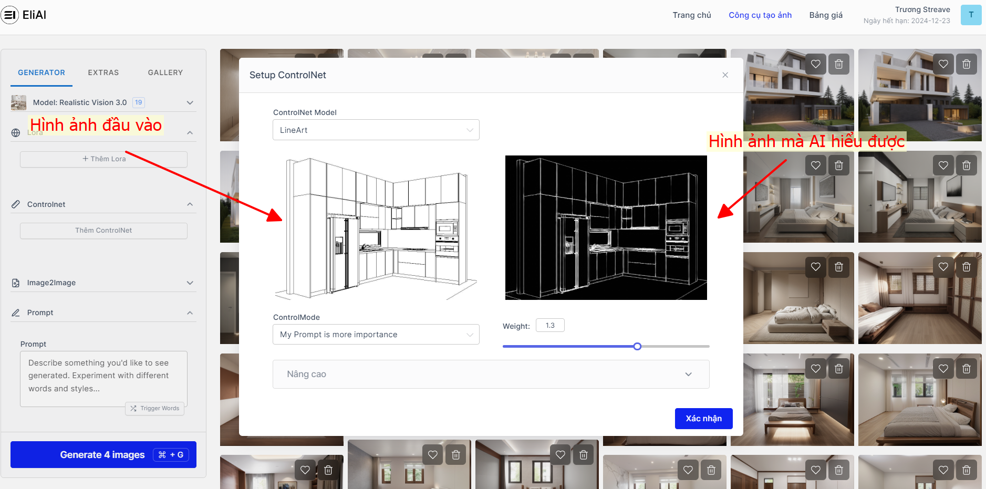Open the ControlNet Model LineArt dropdown
This screenshot has width=986, height=489.
coord(376,130)
